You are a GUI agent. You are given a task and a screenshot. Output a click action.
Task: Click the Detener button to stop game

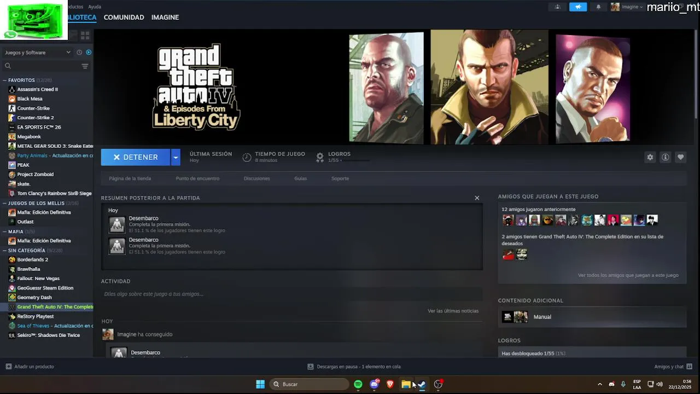click(136, 157)
